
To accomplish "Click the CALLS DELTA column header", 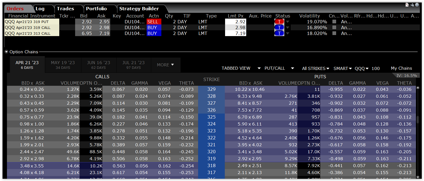I will (118, 83).
